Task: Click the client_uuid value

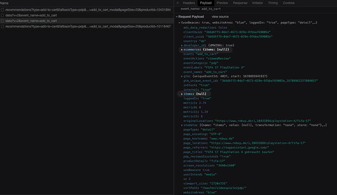Action: coord(239,37)
